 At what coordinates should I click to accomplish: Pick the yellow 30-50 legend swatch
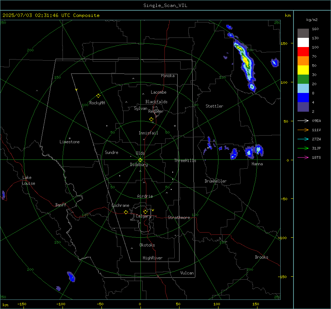click(303, 70)
